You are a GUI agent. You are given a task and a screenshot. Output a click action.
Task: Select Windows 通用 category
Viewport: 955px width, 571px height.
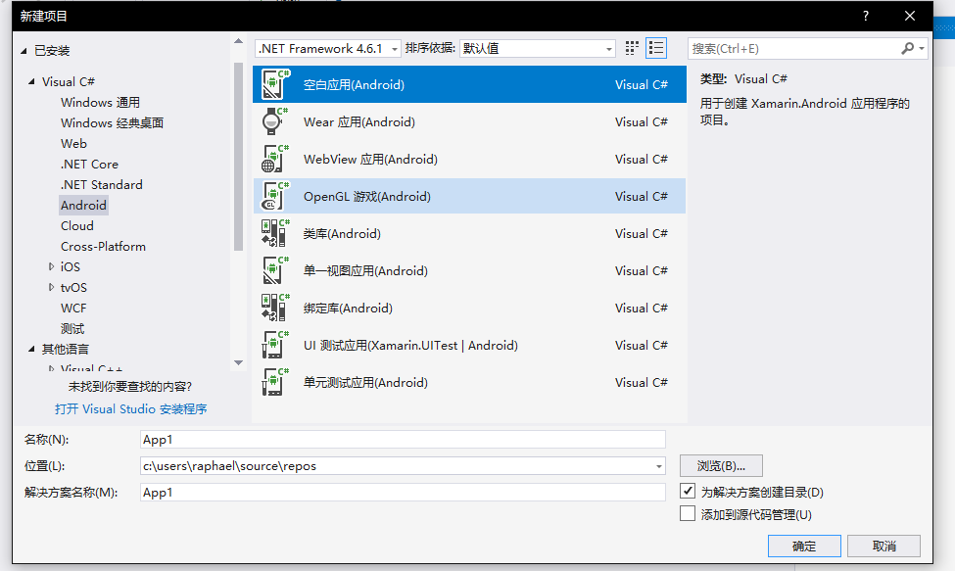point(101,102)
